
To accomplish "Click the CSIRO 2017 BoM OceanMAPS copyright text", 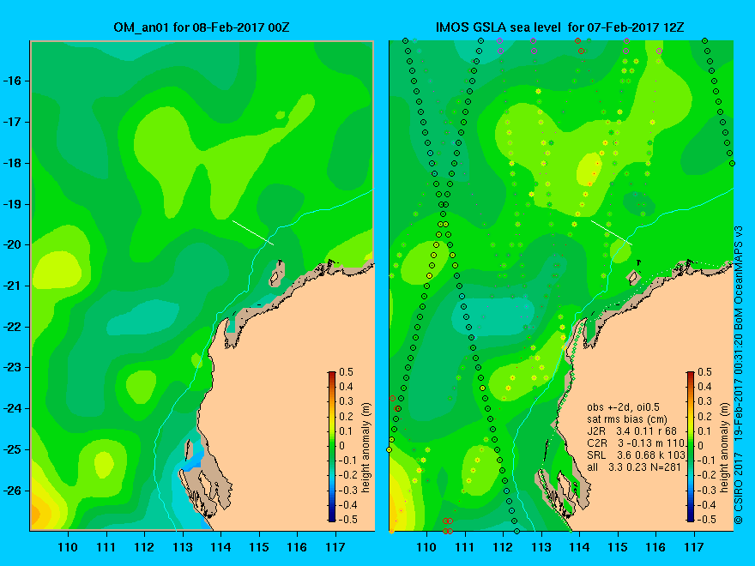I will 739,375.
